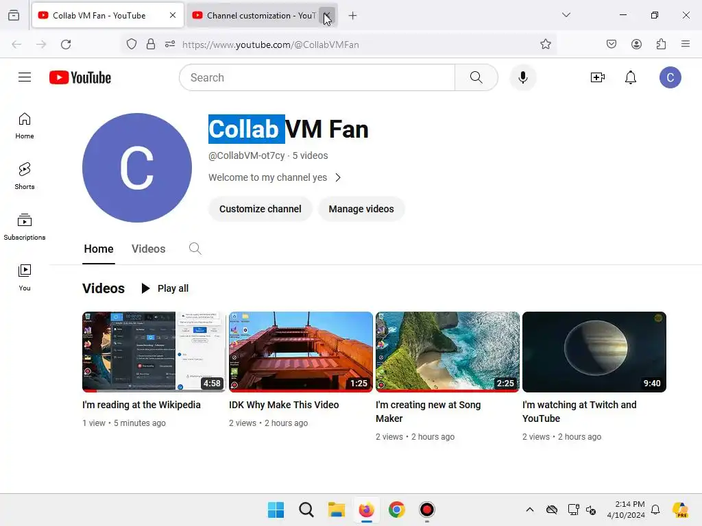Open Windows taskbar search

pos(306,510)
